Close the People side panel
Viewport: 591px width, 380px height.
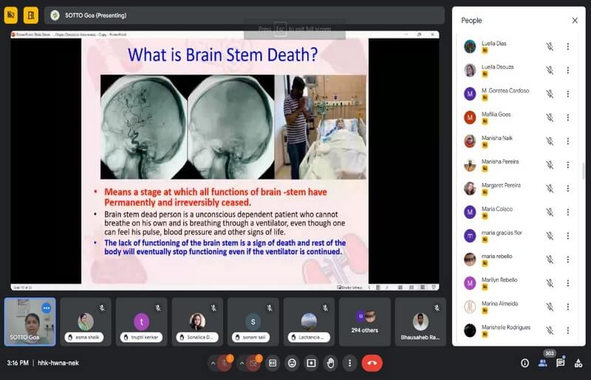(x=575, y=21)
